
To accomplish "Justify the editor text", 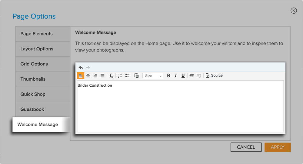I will coord(102,75).
